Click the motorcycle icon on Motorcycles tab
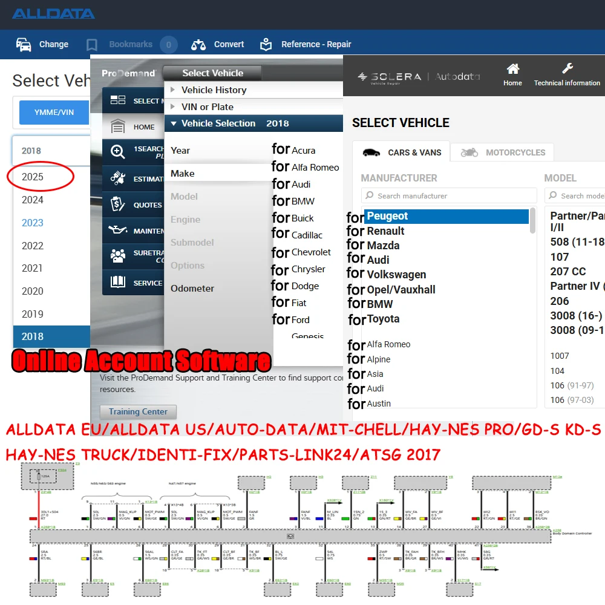 [x=469, y=153]
